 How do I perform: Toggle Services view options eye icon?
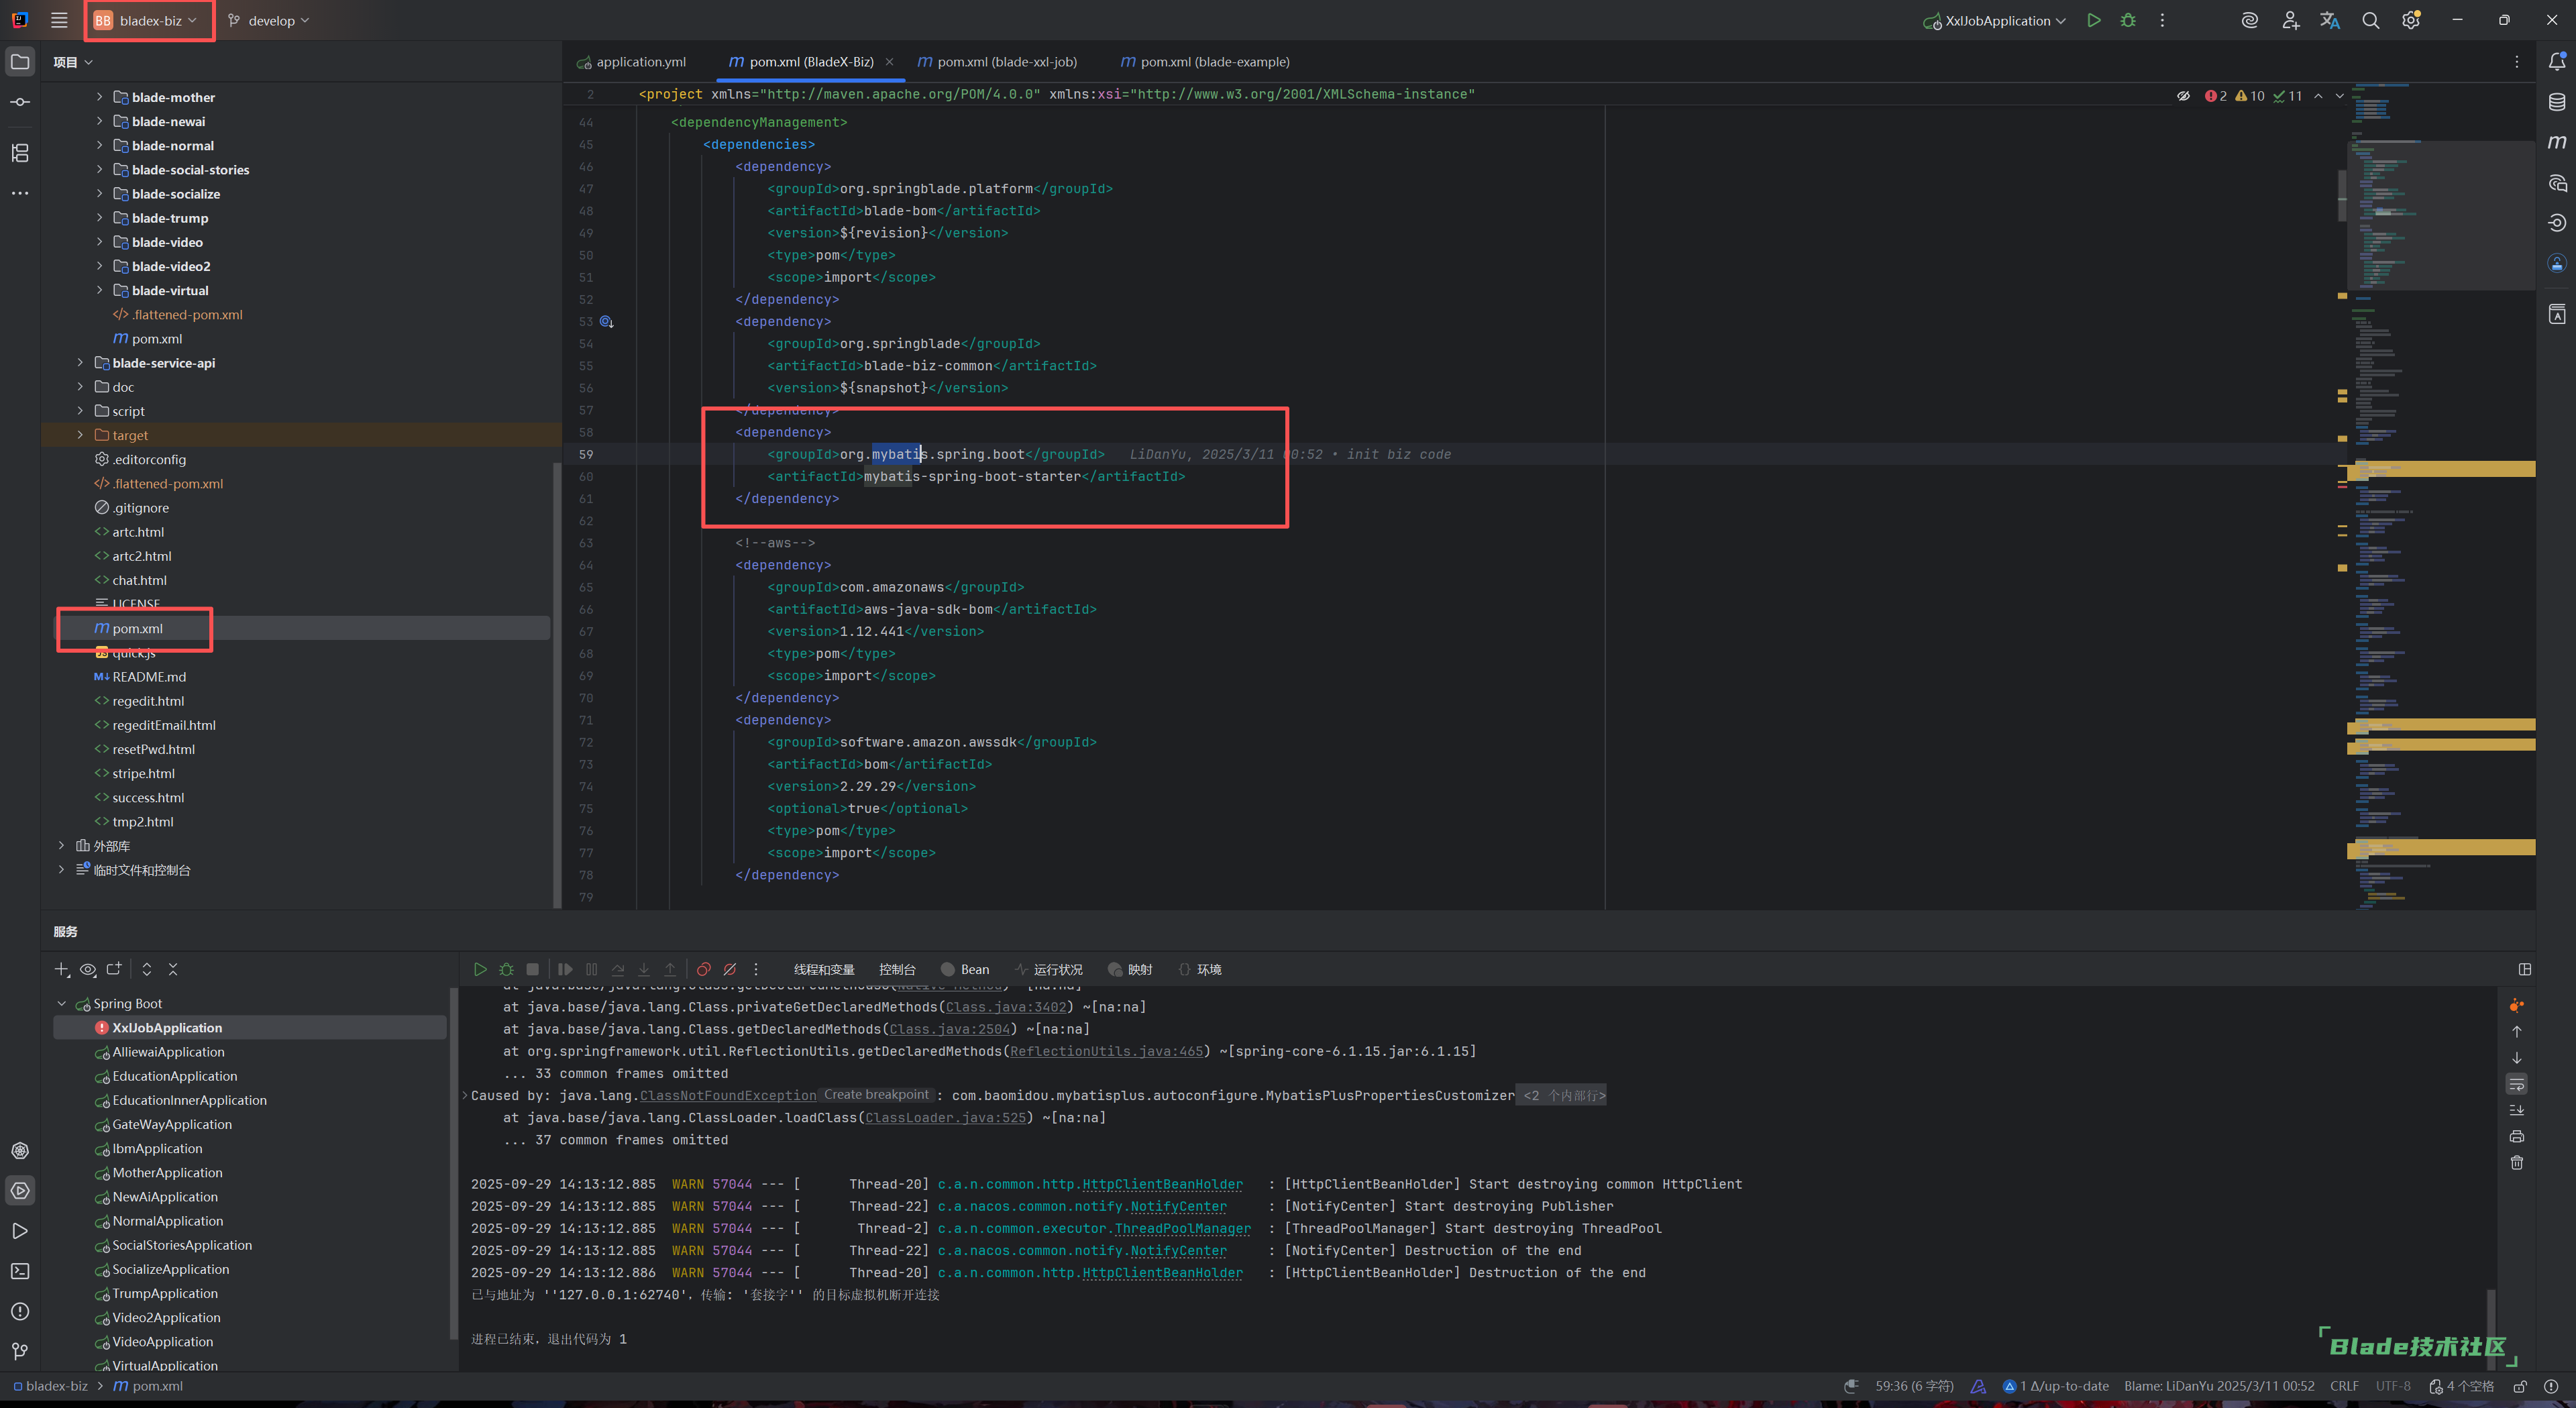[88, 969]
